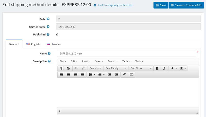
Task: Justify the description text
Action: [82, 75]
